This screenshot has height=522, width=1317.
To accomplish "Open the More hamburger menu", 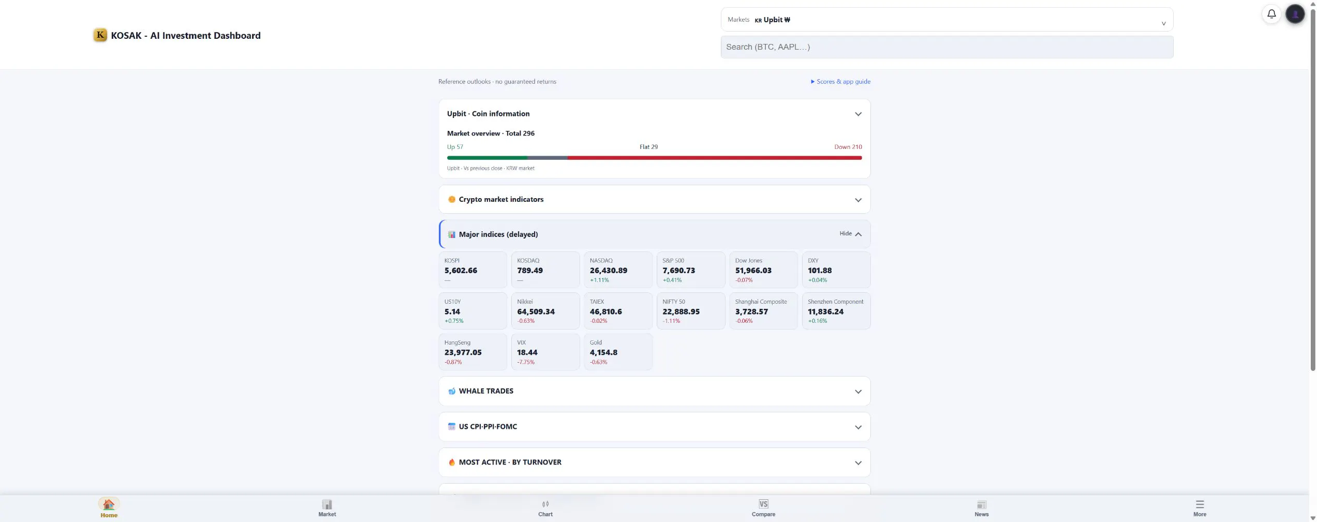I will (1200, 508).
